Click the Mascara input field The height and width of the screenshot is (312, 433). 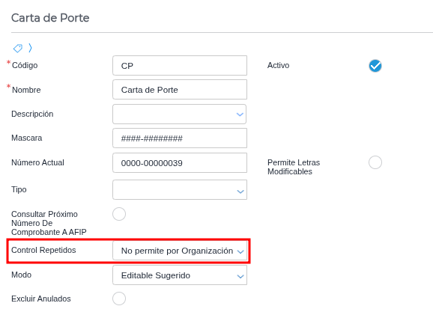(x=180, y=138)
